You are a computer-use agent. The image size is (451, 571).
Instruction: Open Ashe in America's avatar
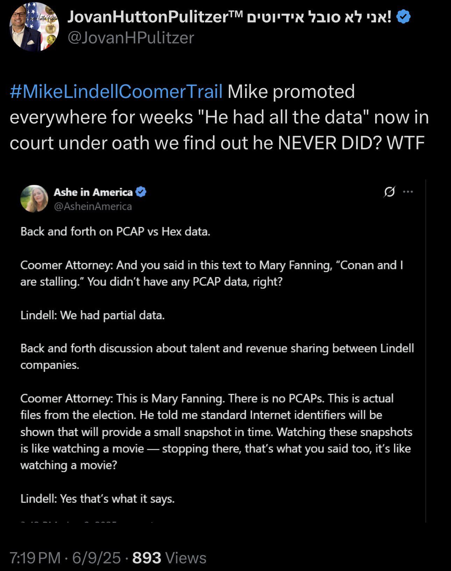tap(34, 199)
